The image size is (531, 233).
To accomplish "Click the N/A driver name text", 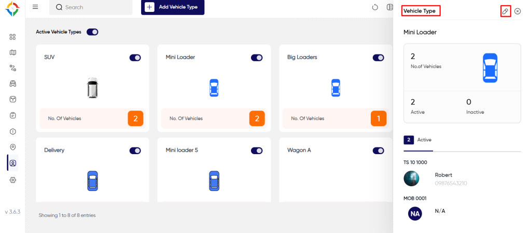I will pyautogui.click(x=440, y=211).
